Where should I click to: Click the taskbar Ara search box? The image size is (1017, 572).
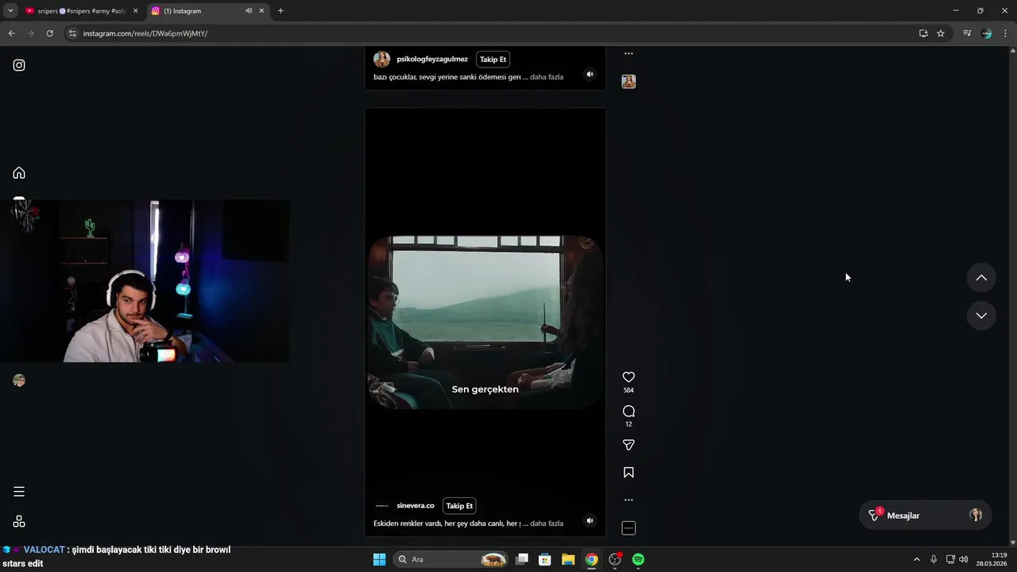450,559
